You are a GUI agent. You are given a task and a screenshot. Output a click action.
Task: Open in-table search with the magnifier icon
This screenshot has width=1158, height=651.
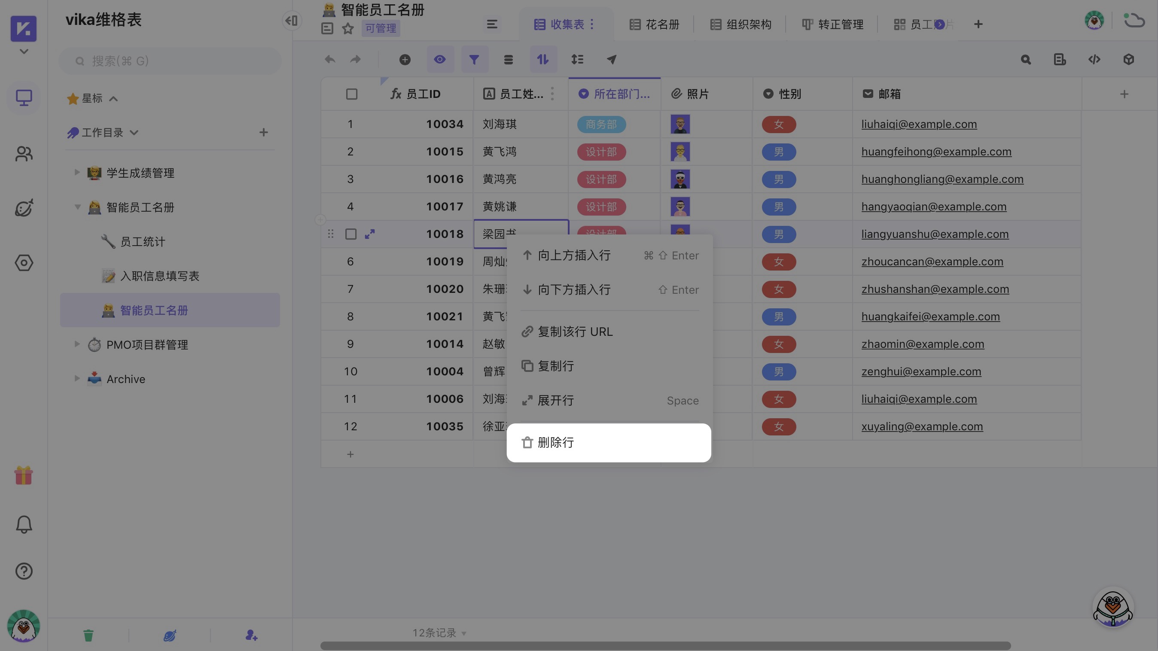point(1025,59)
